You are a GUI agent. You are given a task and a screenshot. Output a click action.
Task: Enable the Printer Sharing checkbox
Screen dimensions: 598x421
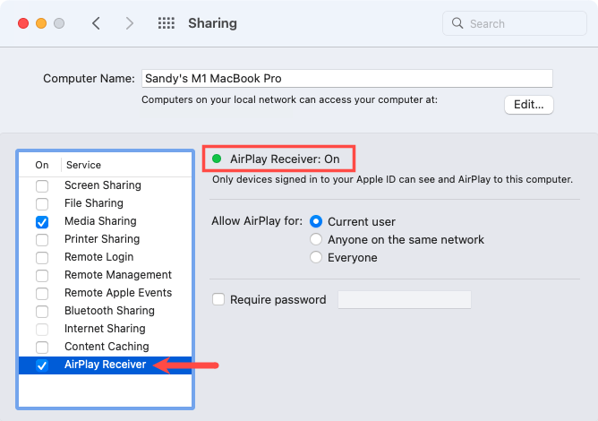(42, 240)
